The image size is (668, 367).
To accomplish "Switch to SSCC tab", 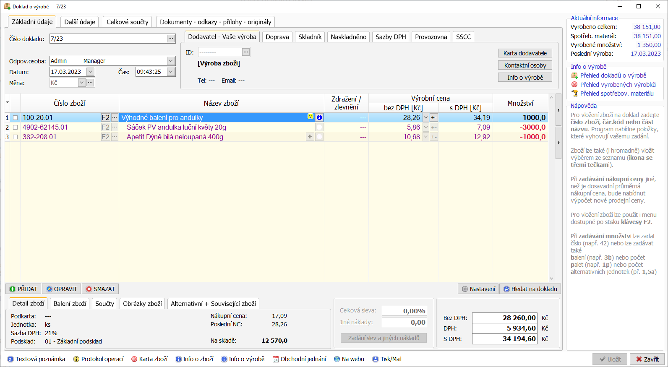I will (x=464, y=37).
